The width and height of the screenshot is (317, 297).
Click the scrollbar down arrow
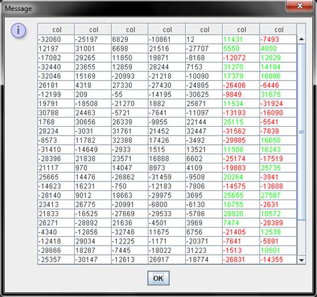(302, 260)
